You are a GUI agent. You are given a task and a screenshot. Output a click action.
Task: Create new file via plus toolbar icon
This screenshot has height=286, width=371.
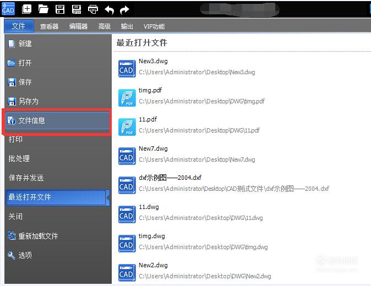click(26, 9)
